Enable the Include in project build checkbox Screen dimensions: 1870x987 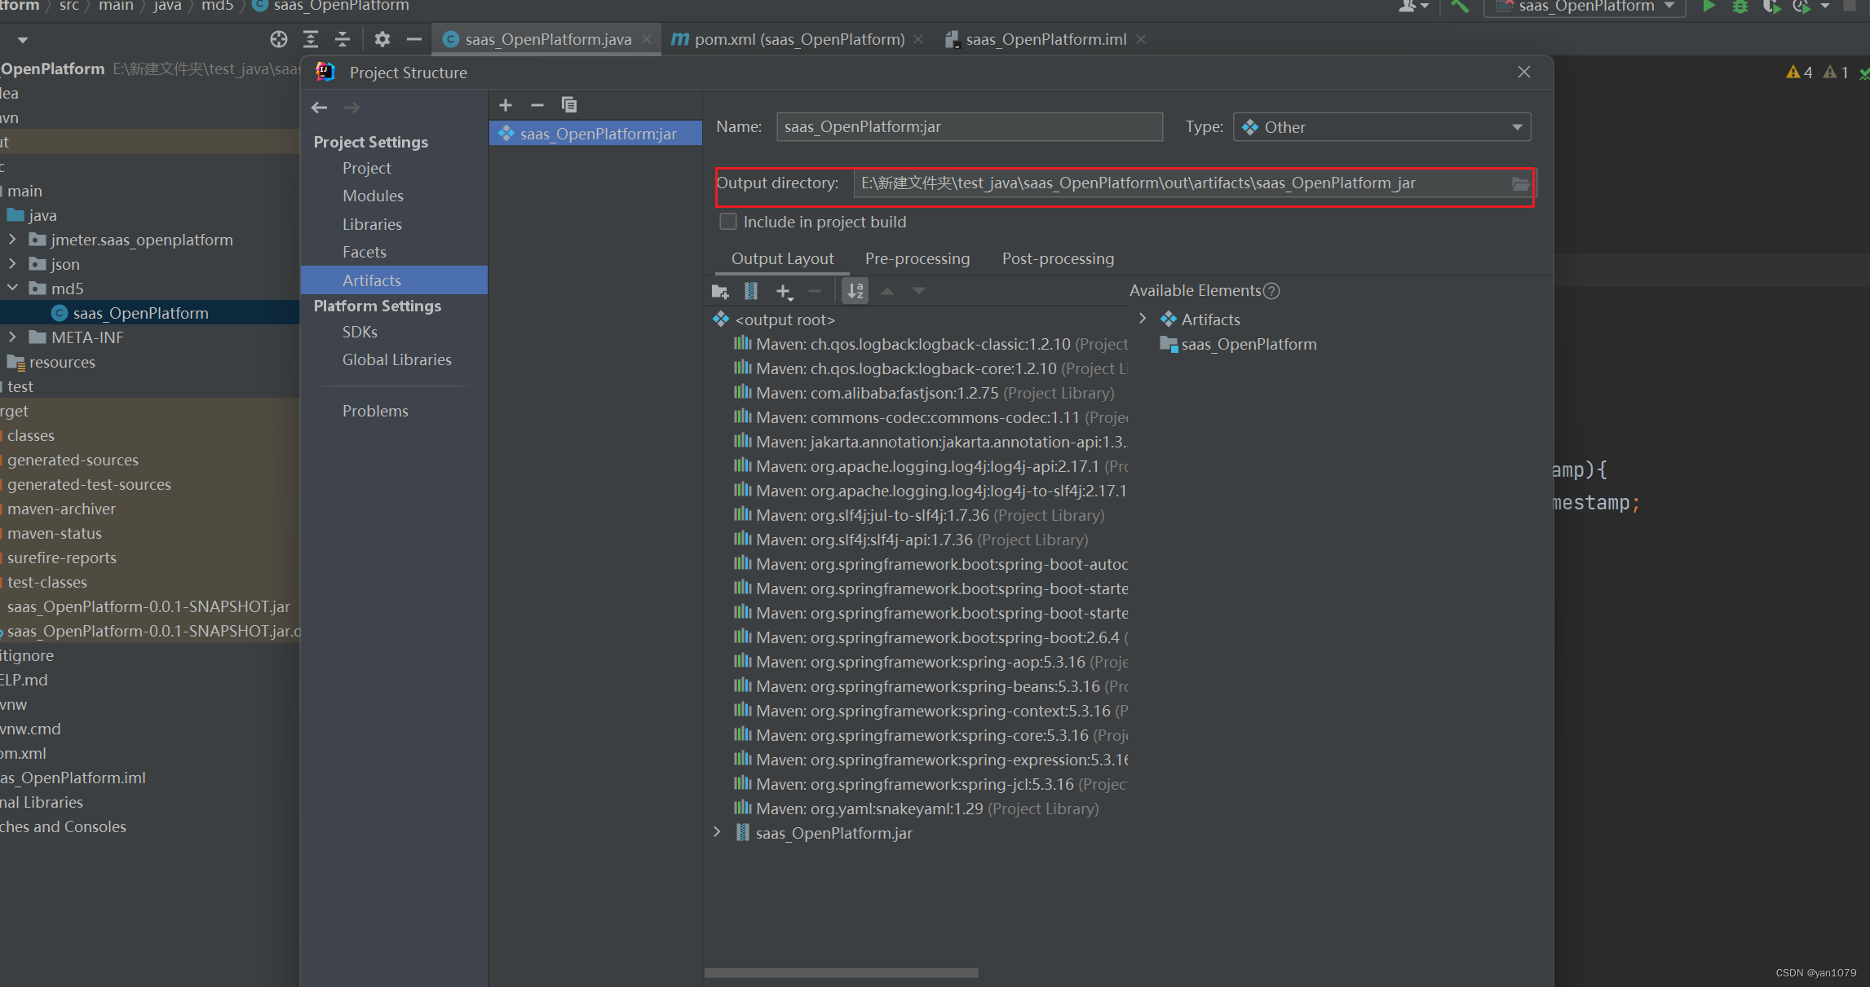click(x=727, y=221)
